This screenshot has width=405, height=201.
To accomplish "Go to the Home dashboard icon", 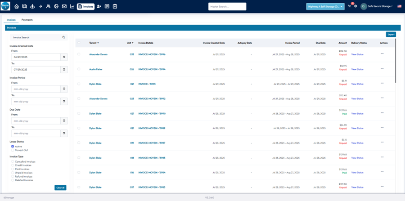I will tap(17, 6).
